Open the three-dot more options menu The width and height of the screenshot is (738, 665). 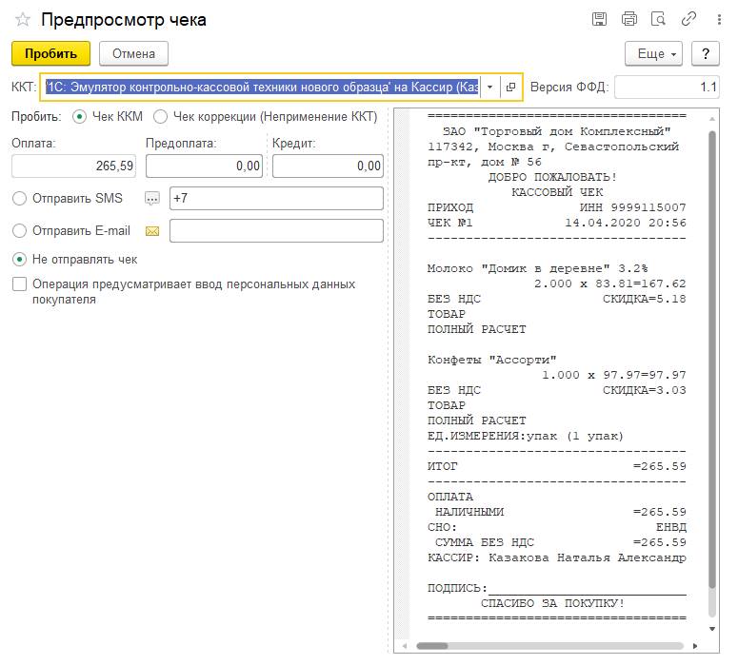(x=719, y=19)
